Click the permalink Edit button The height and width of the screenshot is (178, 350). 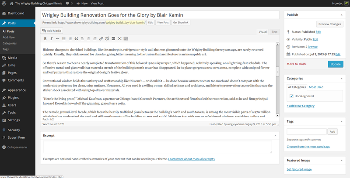point(150,23)
